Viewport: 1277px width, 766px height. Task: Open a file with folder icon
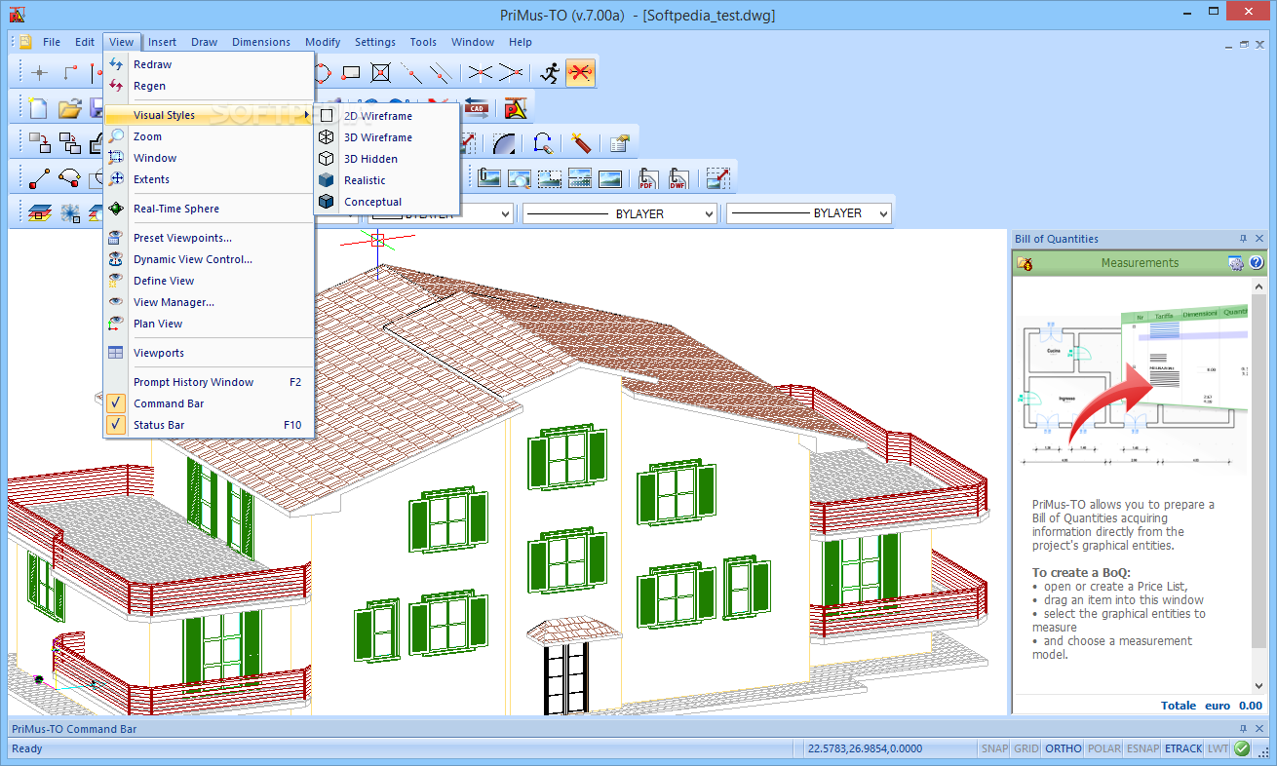tap(68, 108)
